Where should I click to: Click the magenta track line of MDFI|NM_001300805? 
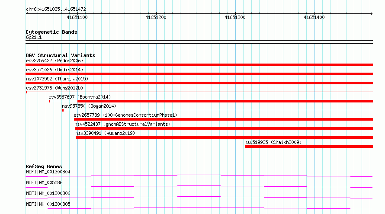[x=199, y=208]
